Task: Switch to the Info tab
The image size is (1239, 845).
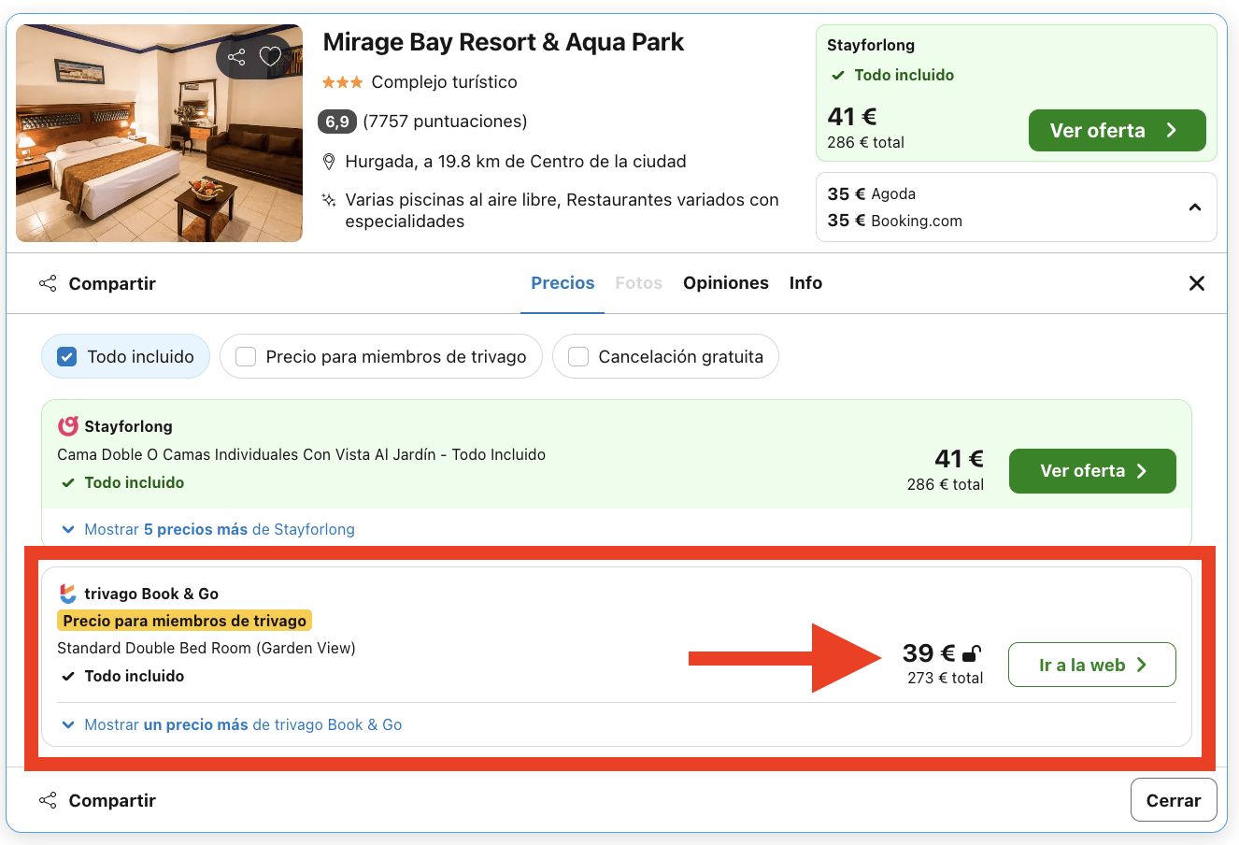Action: (805, 283)
